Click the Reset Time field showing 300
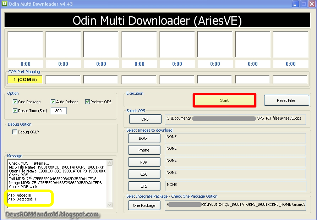Image resolution: width=317 pixels, height=220 pixels. (59, 111)
